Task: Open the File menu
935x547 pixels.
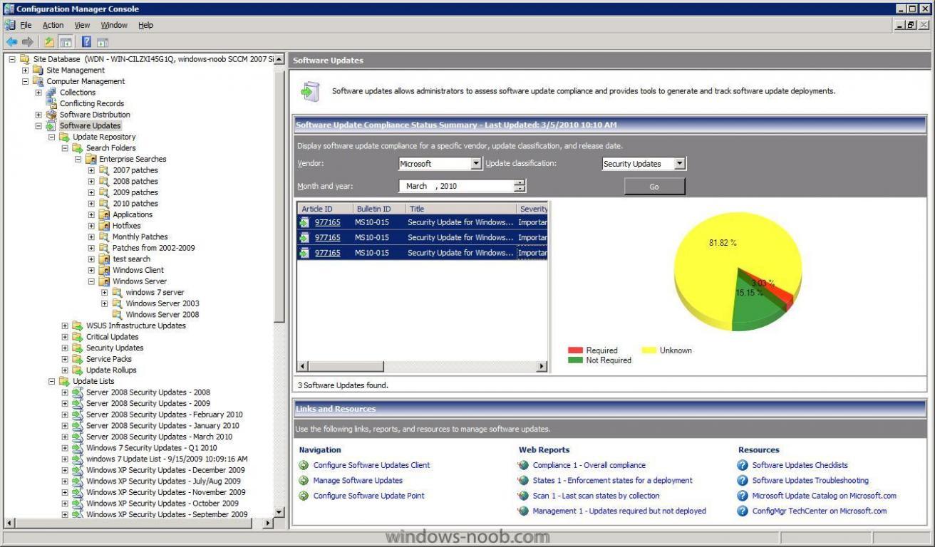Action: (26, 25)
